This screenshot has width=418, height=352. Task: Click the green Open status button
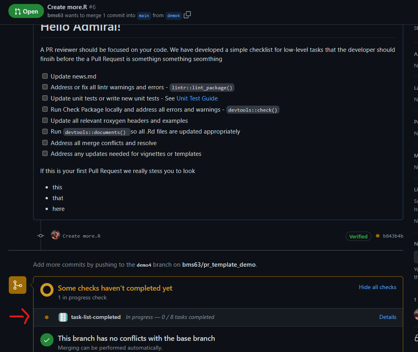coord(26,11)
